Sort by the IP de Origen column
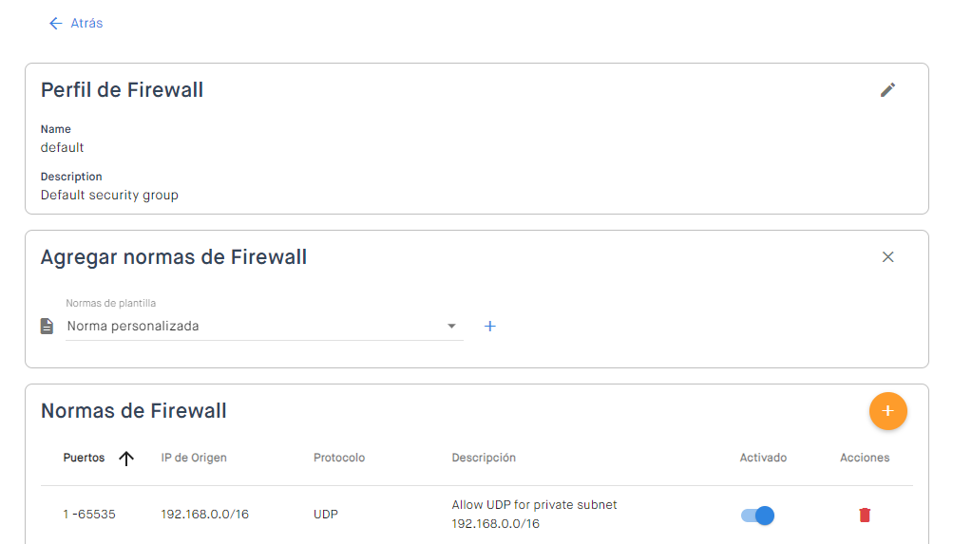Image resolution: width=953 pixels, height=544 pixels. pos(194,458)
